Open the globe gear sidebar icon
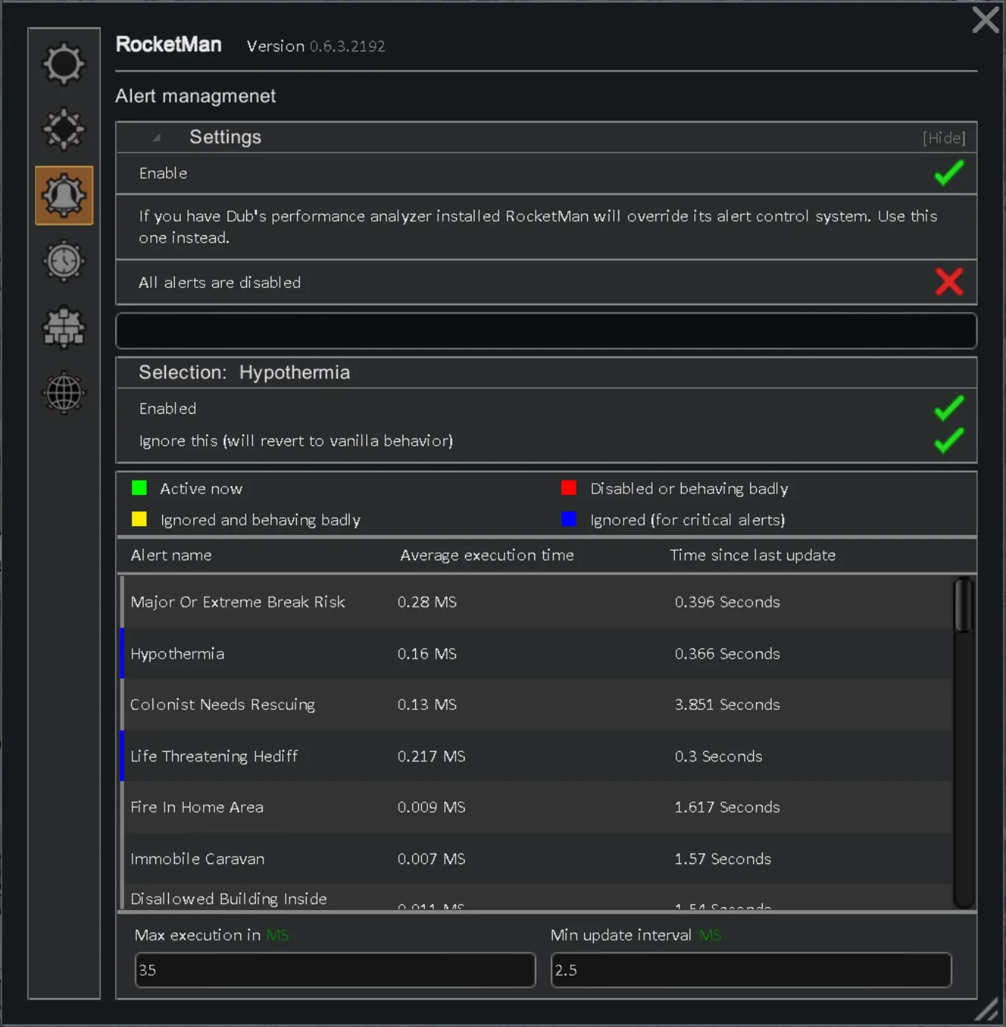Image resolution: width=1006 pixels, height=1027 pixels. (64, 393)
